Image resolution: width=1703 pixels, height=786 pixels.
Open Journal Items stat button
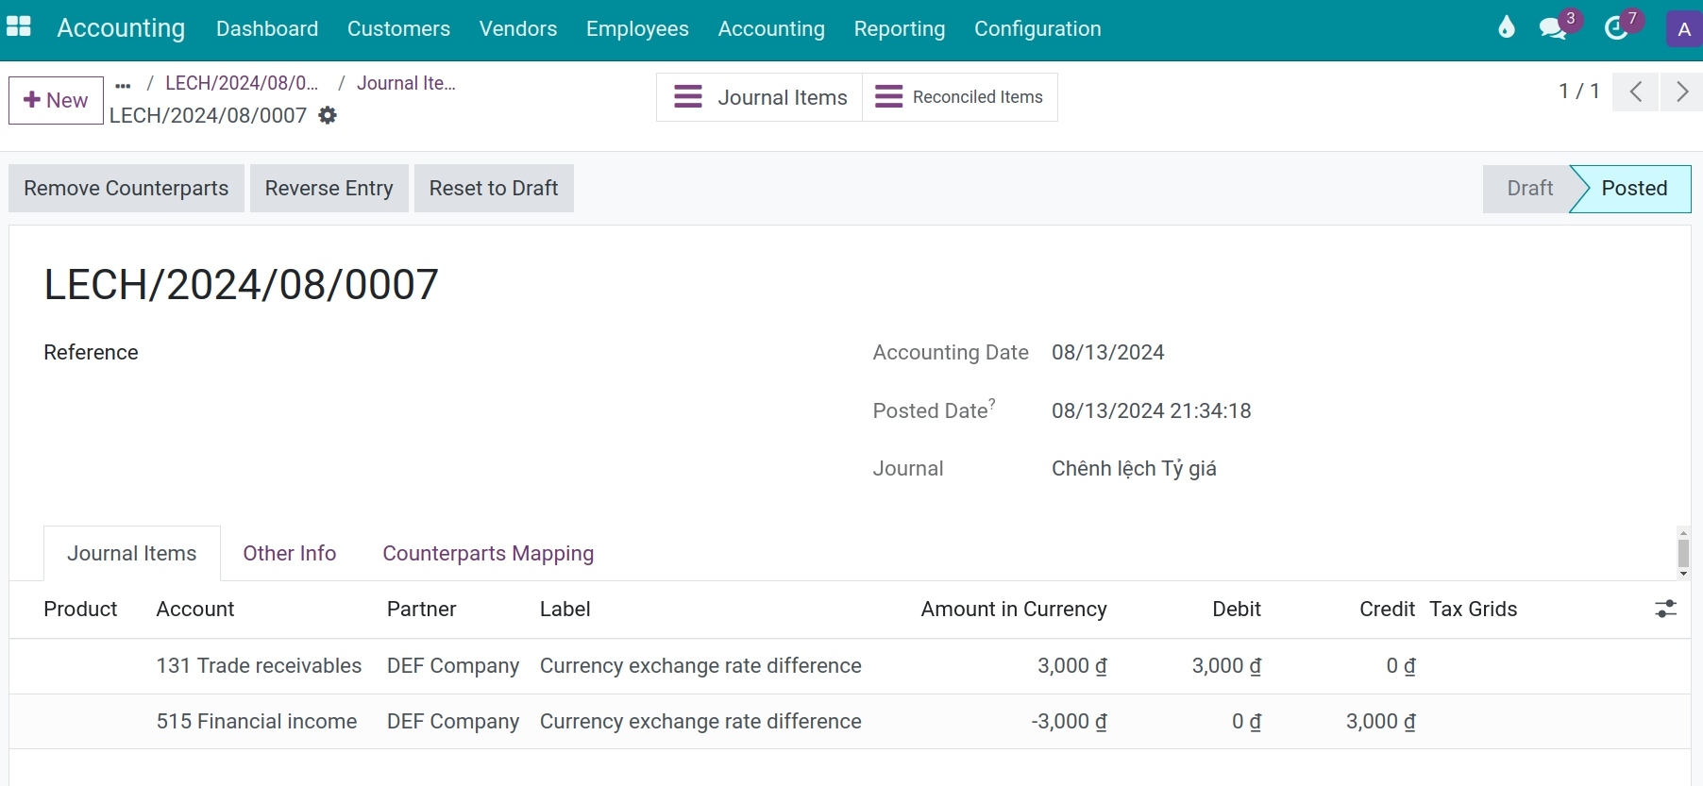click(760, 97)
